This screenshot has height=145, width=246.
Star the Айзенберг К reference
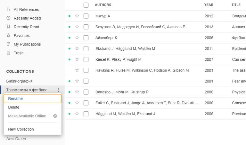pos(77,38)
